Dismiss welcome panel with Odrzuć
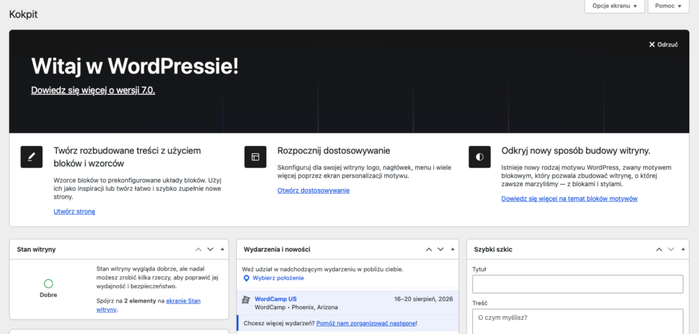Screen dimensions: 699x334 coord(664,44)
